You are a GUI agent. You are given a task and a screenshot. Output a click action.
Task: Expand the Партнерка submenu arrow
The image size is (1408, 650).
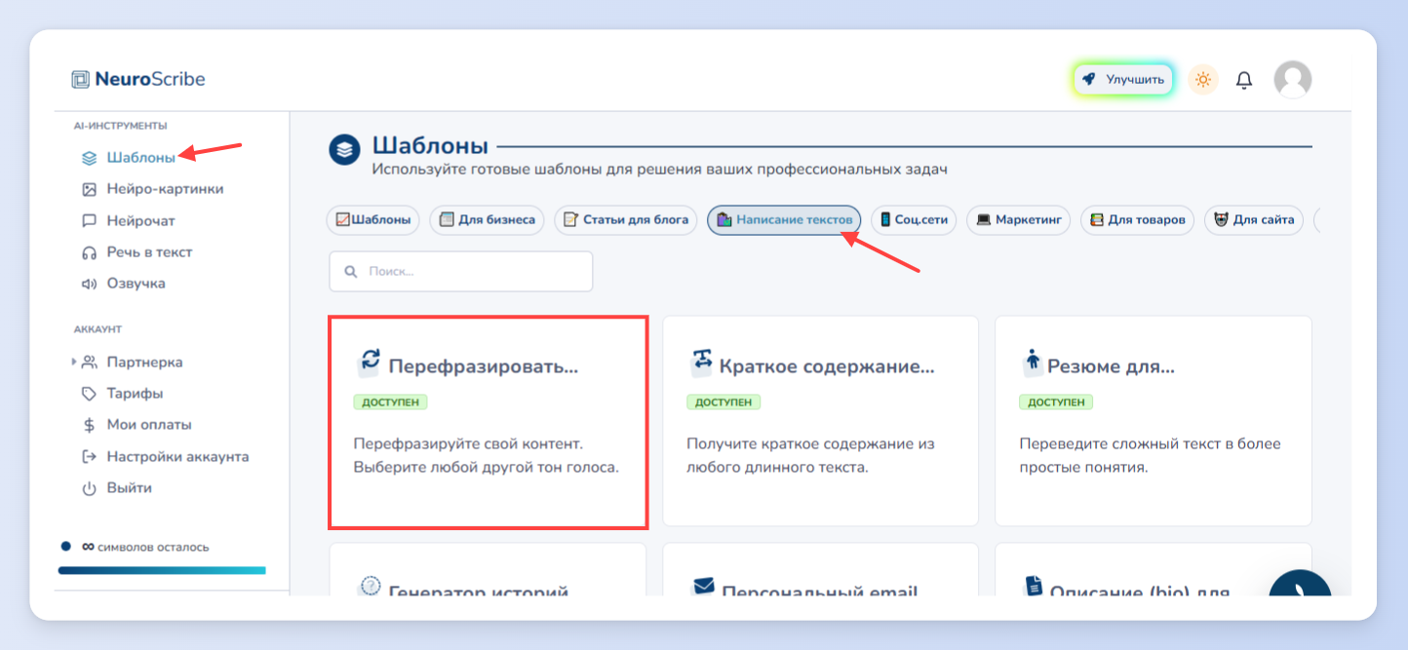tap(74, 362)
